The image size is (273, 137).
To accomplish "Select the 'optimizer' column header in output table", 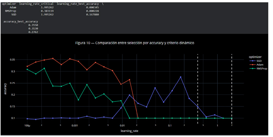I will (x=9, y=4).
